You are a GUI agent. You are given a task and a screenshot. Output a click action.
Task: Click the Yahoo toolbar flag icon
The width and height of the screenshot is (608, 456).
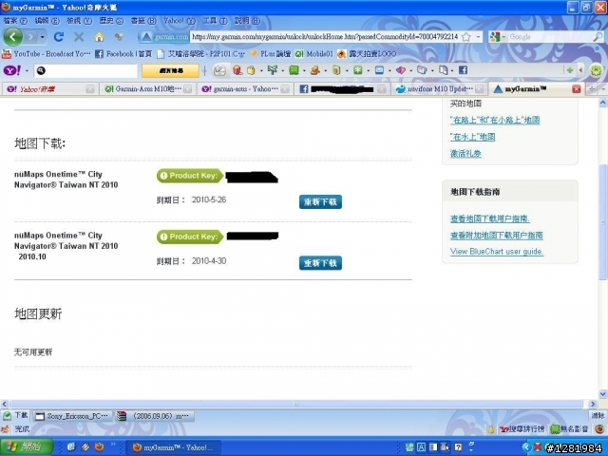273,70
